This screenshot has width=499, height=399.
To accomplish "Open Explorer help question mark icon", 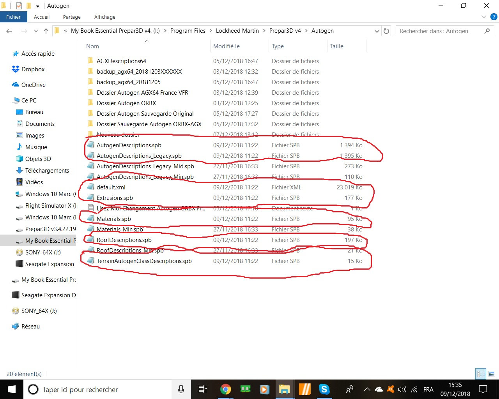I will pos(494,17).
